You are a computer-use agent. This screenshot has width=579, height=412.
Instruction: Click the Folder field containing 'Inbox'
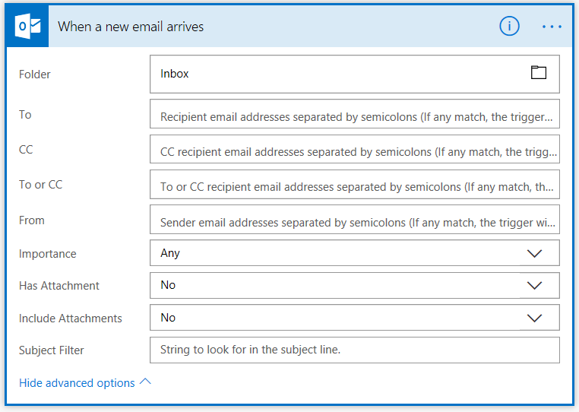click(x=334, y=74)
